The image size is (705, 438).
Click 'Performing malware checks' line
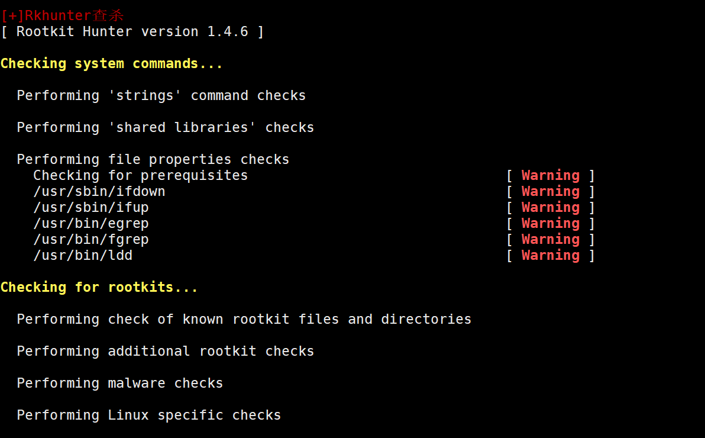pyautogui.click(x=119, y=383)
